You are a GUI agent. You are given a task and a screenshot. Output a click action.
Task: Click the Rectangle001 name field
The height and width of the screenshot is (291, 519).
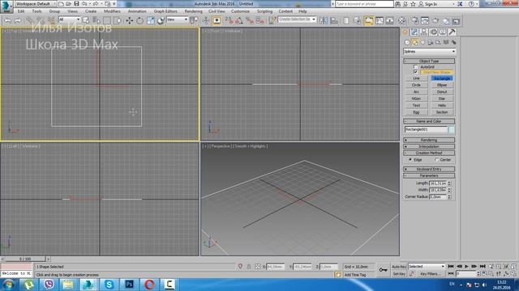pyautogui.click(x=426, y=129)
